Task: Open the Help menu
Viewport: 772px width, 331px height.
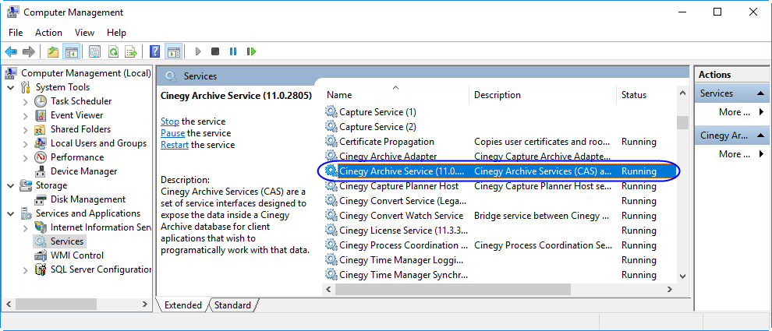Action: coord(117,33)
